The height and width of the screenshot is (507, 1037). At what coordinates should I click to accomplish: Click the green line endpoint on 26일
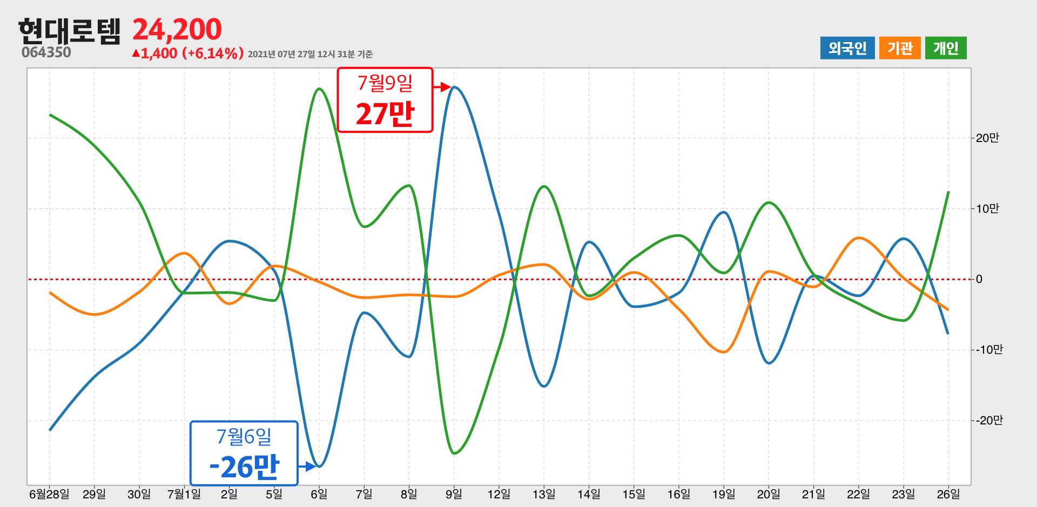[948, 192]
